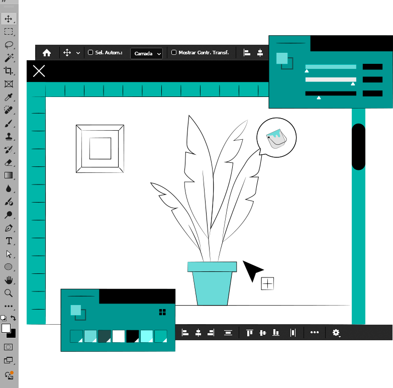Screen dimensions: 393x388
Task: Change screen mode icon
Action: click(8, 360)
